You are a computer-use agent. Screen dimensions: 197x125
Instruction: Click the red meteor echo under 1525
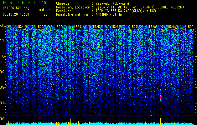tap(96, 98)
